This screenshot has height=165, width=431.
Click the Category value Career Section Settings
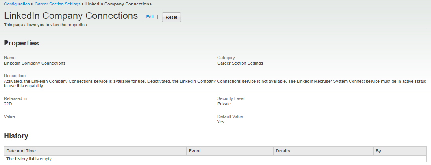coord(240,63)
